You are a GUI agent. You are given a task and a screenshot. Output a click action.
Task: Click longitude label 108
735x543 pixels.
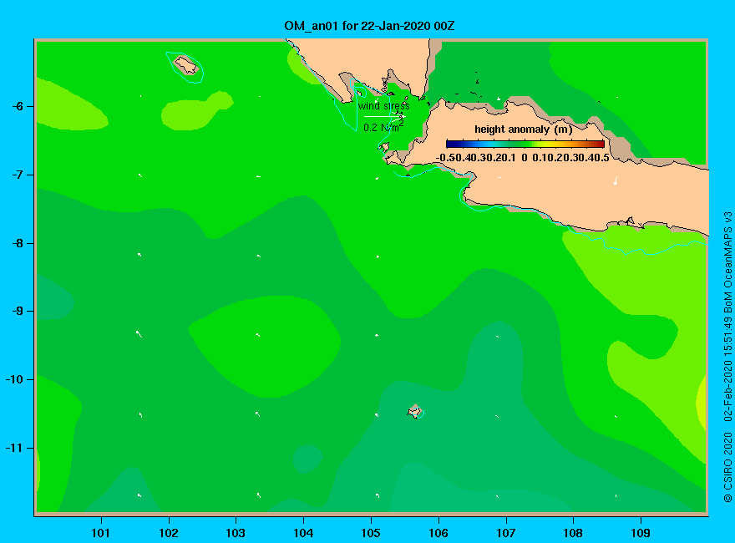[573, 533]
